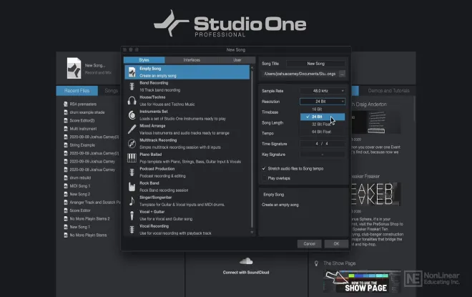Click the Rock Band hand icon

click(132, 187)
